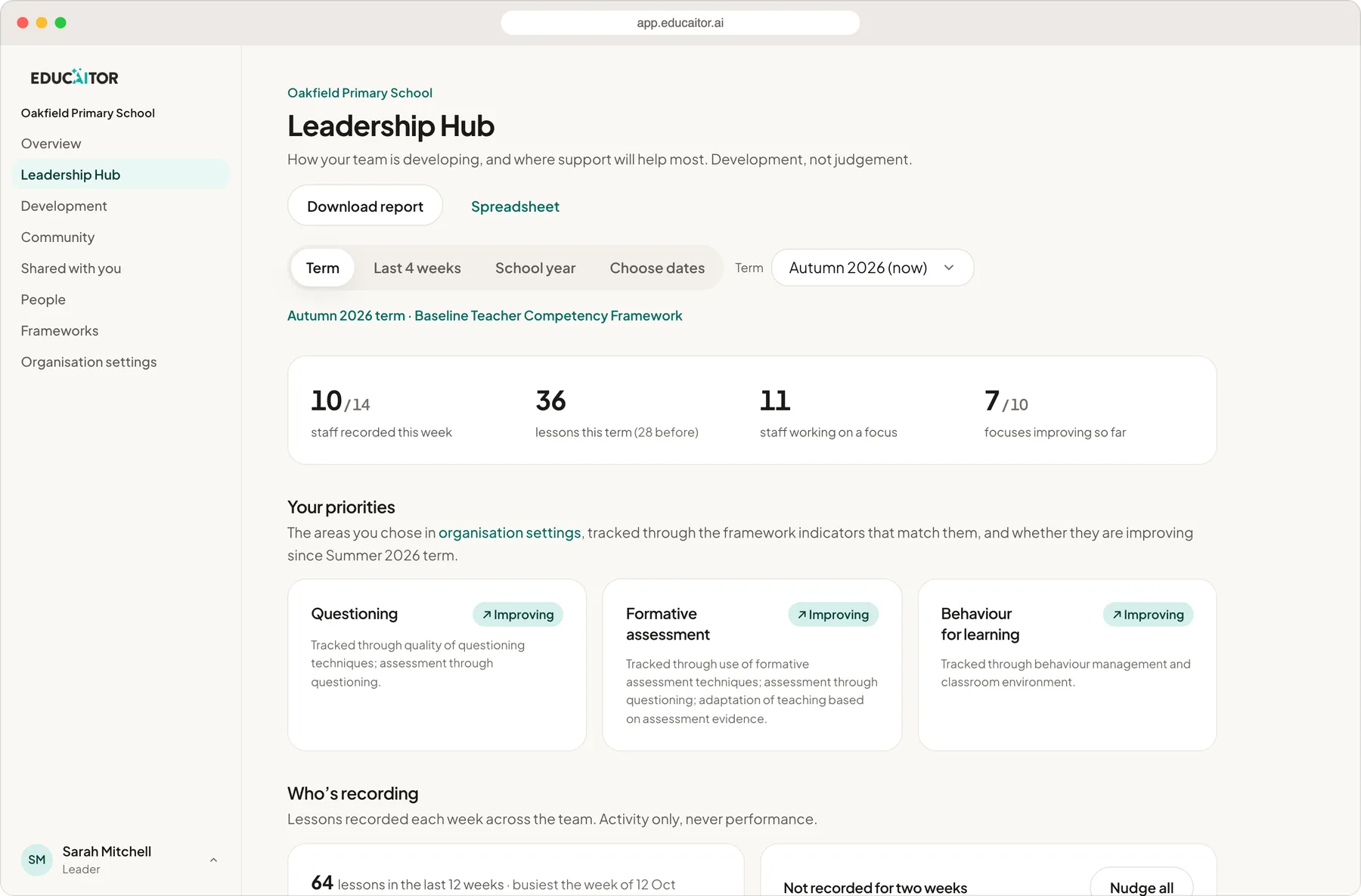Open the Autumn 2026 (now) term dropdown

(872, 268)
